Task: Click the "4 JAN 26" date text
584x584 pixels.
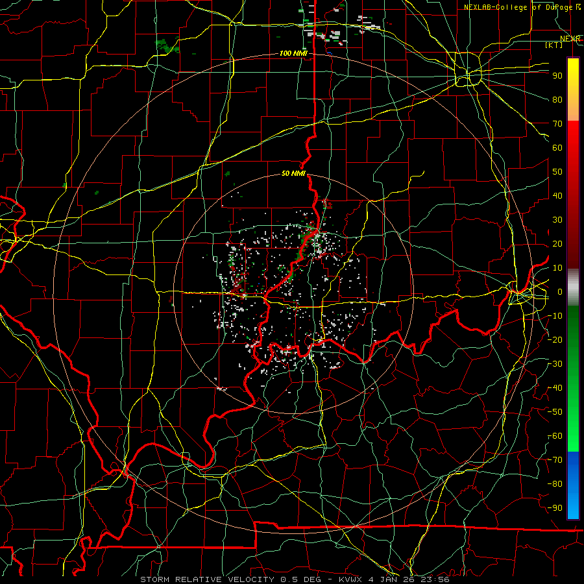Action: click(x=391, y=579)
